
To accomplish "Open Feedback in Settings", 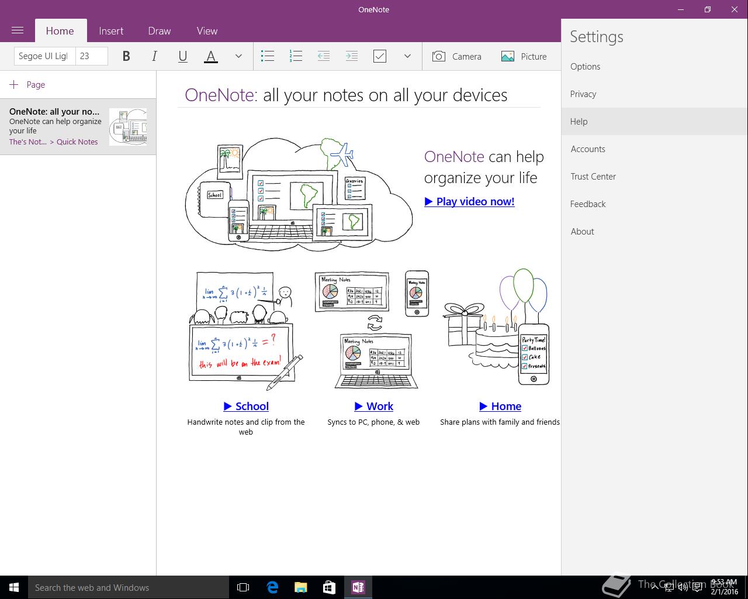I will click(x=654, y=204).
